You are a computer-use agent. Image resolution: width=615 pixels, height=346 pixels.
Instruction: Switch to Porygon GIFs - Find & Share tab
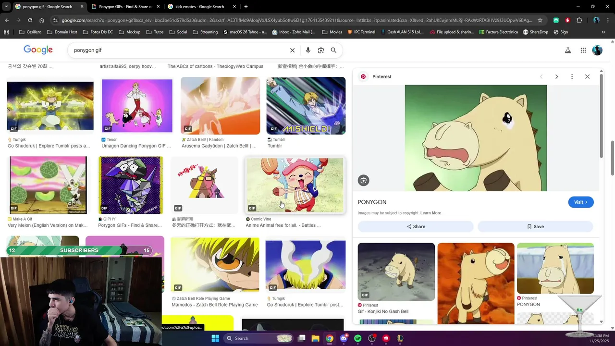pos(125,7)
